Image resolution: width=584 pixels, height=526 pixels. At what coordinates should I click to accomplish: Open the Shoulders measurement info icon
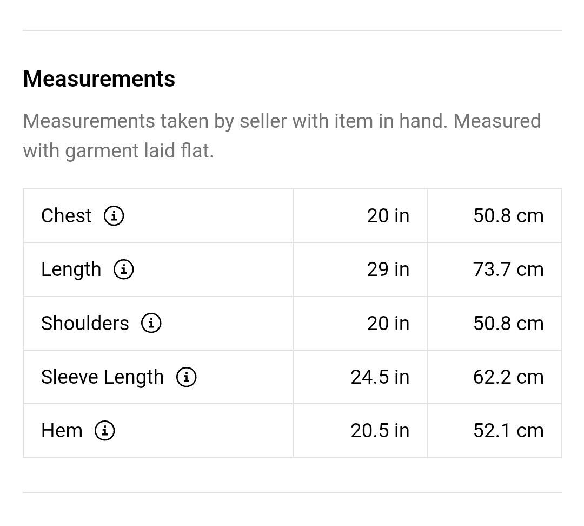coord(151,323)
